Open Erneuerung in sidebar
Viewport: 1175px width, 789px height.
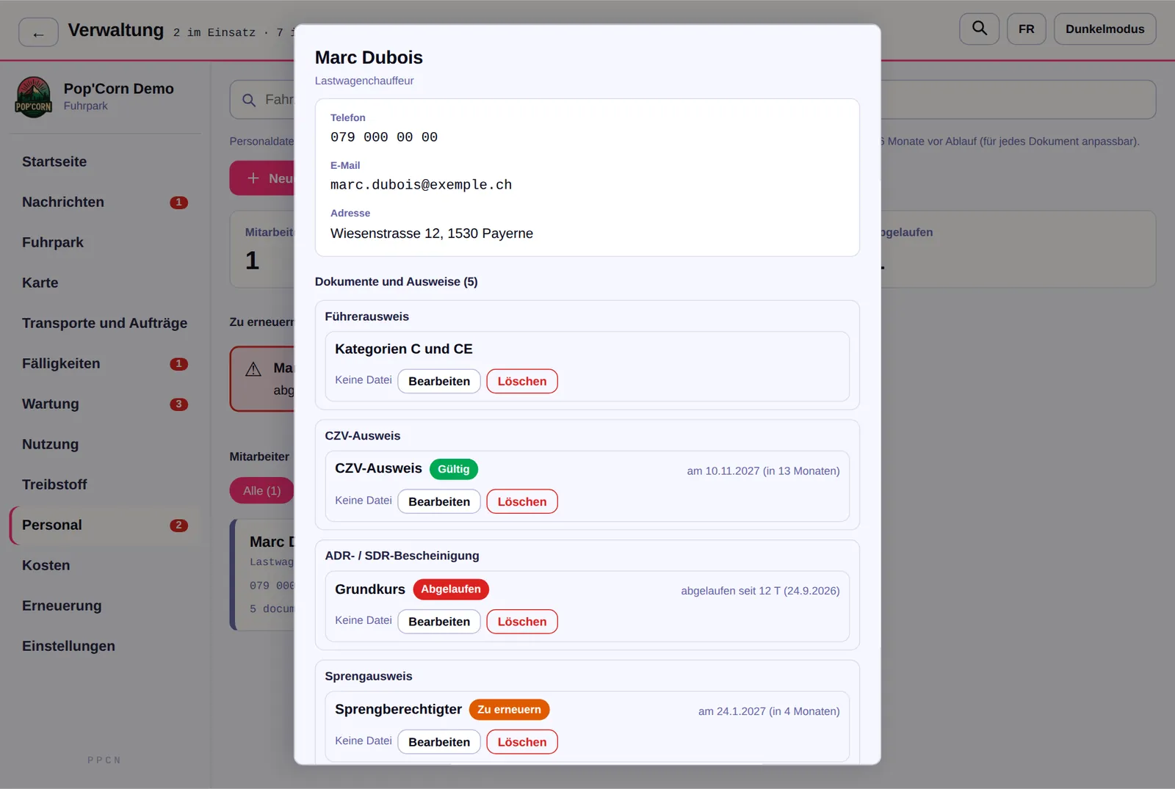point(105,606)
